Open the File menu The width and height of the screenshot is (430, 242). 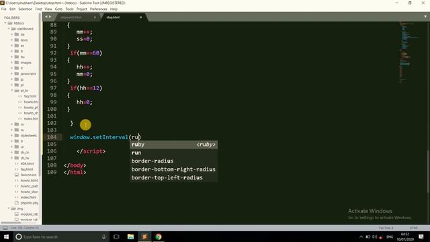coord(4,9)
